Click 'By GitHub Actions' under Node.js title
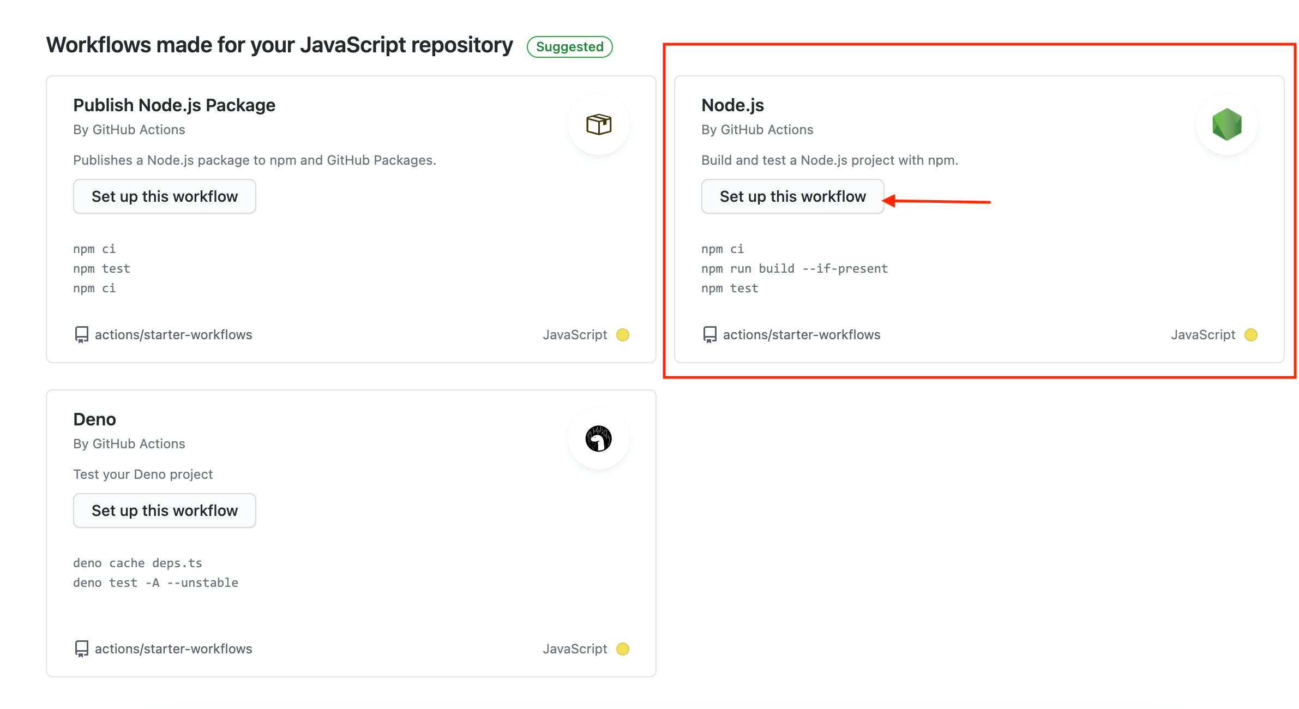Image resolution: width=1299 pixels, height=709 pixels. pos(757,130)
